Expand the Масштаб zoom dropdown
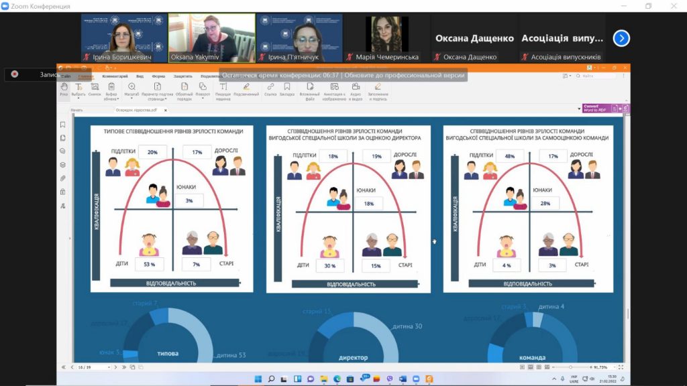 pyautogui.click(x=131, y=90)
